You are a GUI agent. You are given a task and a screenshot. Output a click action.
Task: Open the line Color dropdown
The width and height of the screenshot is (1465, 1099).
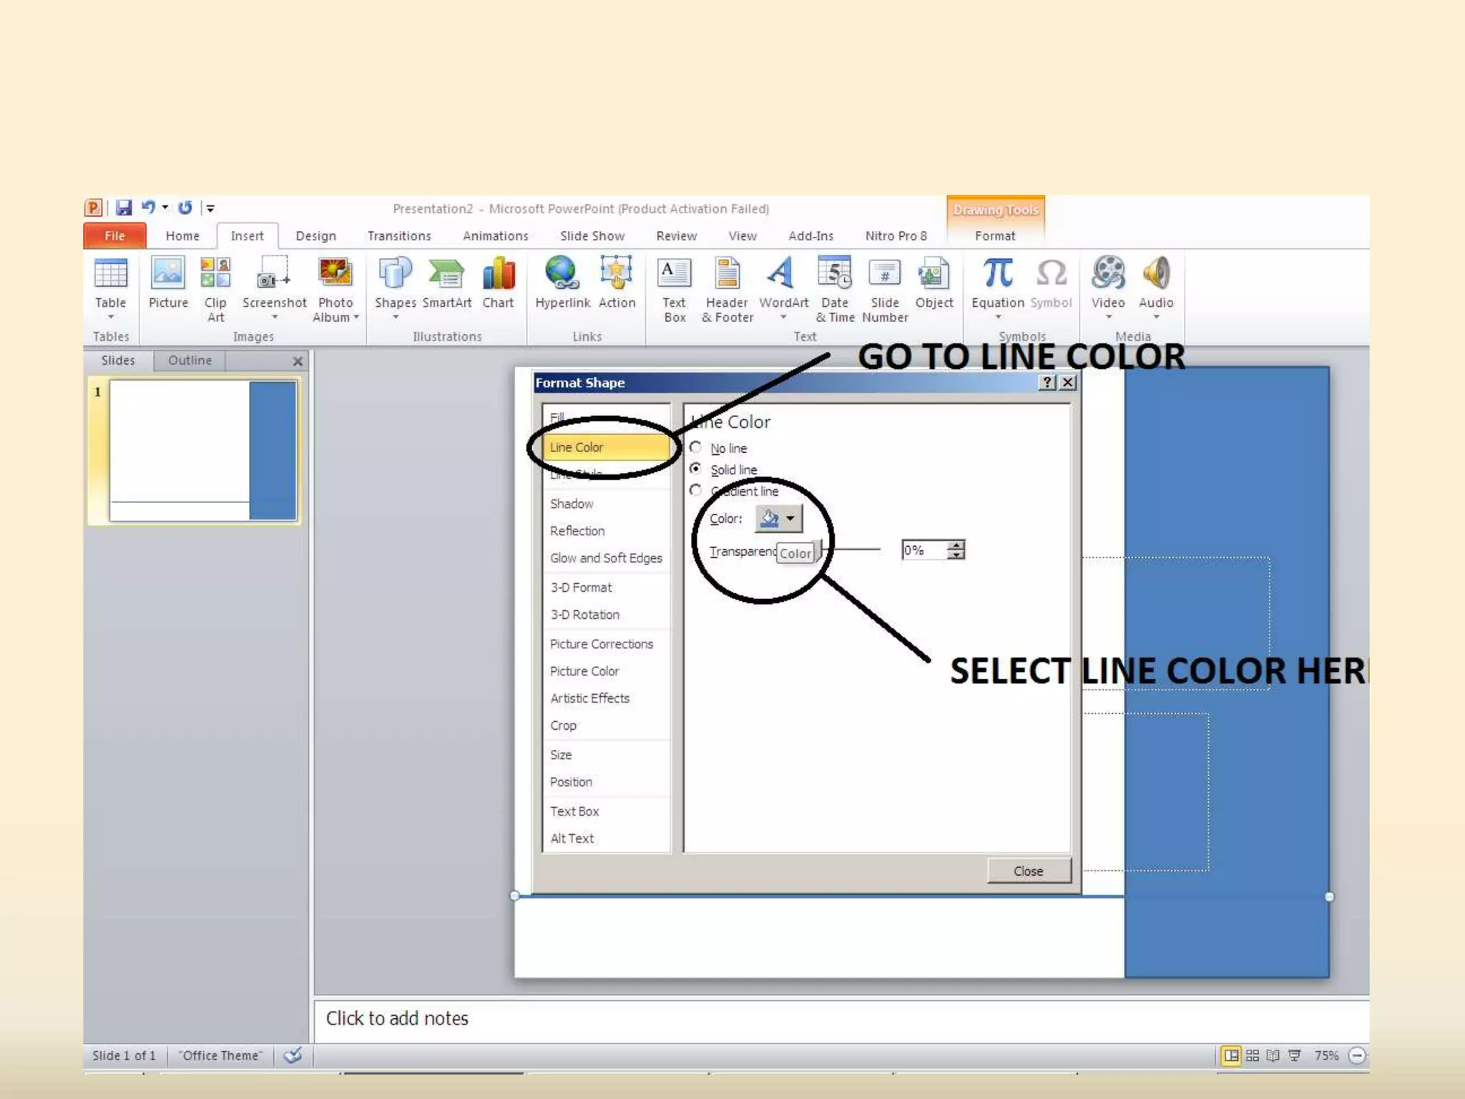pyautogui.click(x=790, y=519)
